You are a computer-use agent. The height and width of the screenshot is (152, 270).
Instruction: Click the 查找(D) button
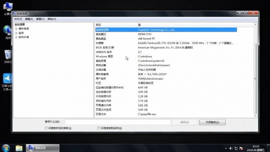tap(185, 122)
